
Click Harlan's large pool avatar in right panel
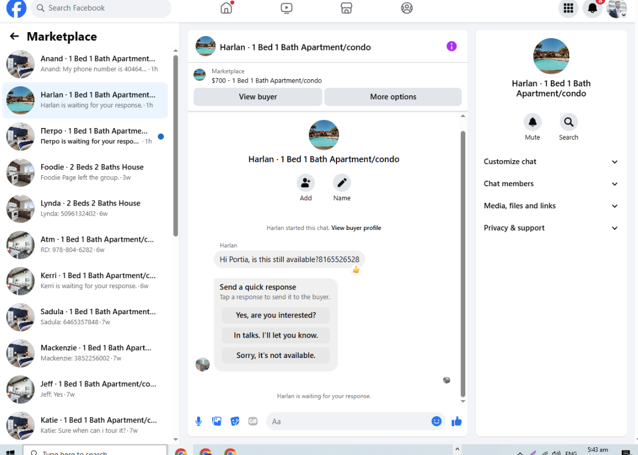pyautogui.click(x=551, y=56)
